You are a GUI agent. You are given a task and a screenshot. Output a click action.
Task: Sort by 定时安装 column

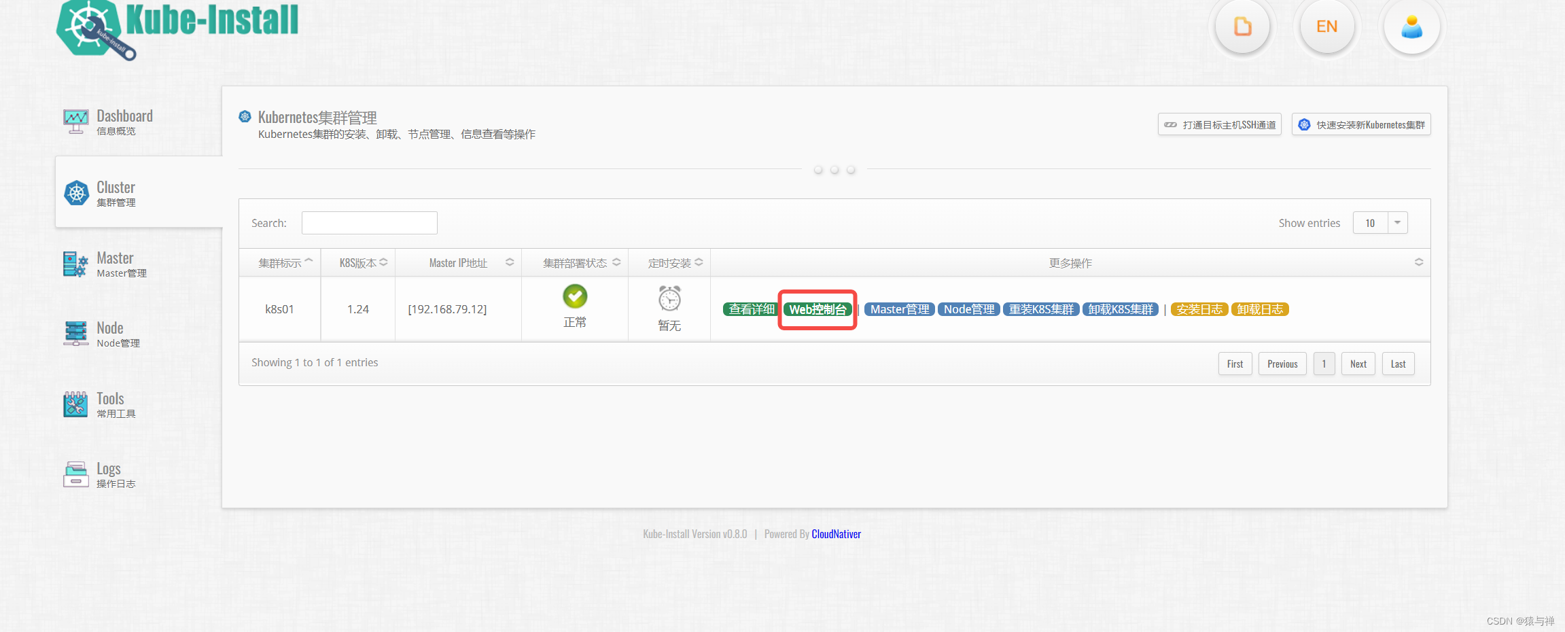pyautogui.click(x=669, y=263)
